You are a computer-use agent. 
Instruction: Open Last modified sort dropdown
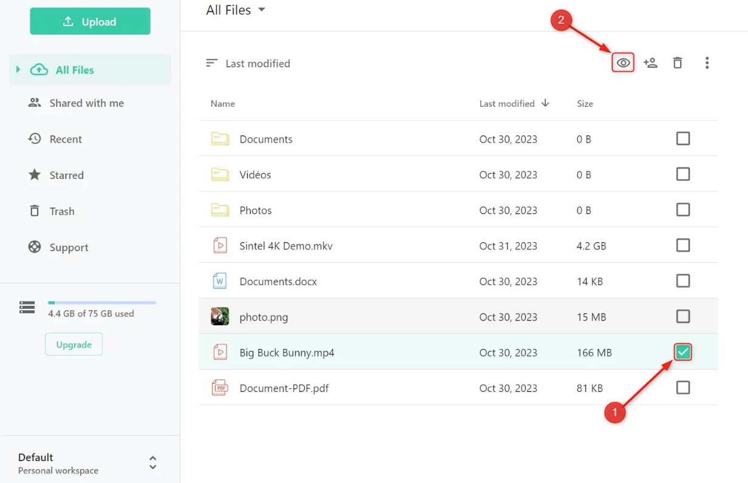(x=248, y=63)
